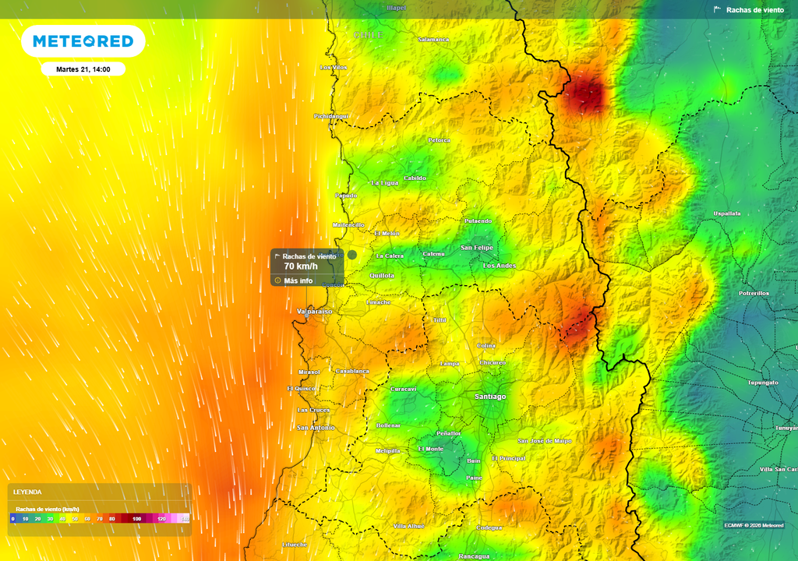Click the Los Vilos city label
The image size is (798, 561).
click(x=334, y=67)
